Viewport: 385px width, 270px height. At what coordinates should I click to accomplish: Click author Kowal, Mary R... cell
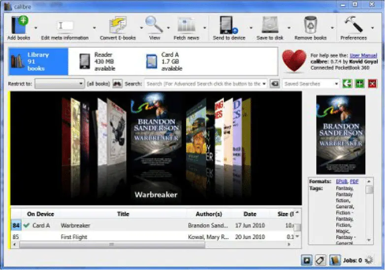coord(208,237)
